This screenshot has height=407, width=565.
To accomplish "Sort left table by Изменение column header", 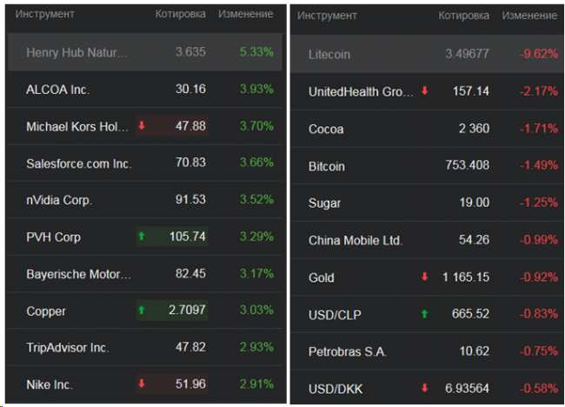I will (x=246, y=15).
